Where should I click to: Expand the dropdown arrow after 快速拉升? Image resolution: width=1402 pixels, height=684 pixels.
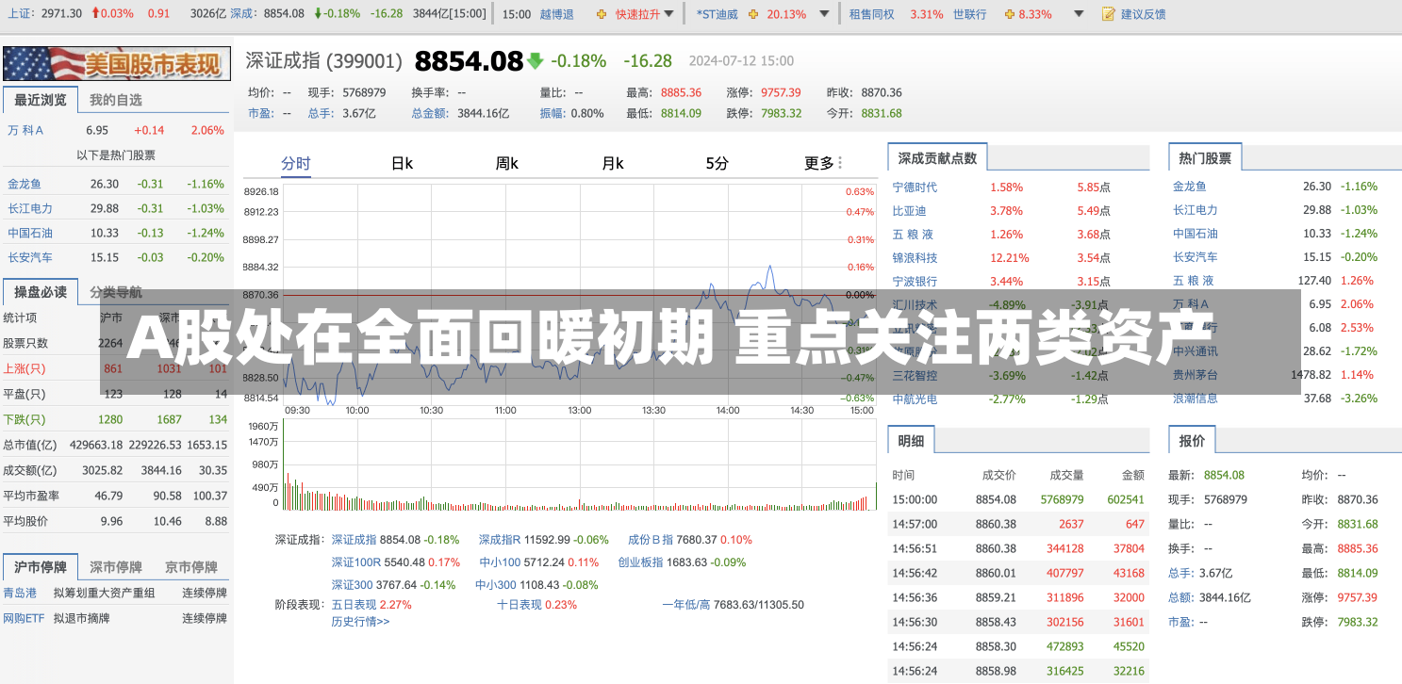(x=669, y=14)
